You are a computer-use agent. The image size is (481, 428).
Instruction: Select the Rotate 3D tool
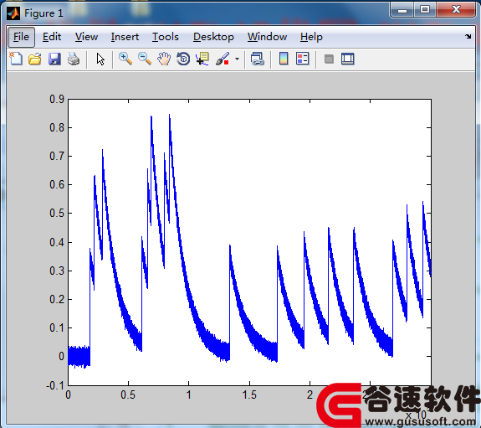click(183, 59)
